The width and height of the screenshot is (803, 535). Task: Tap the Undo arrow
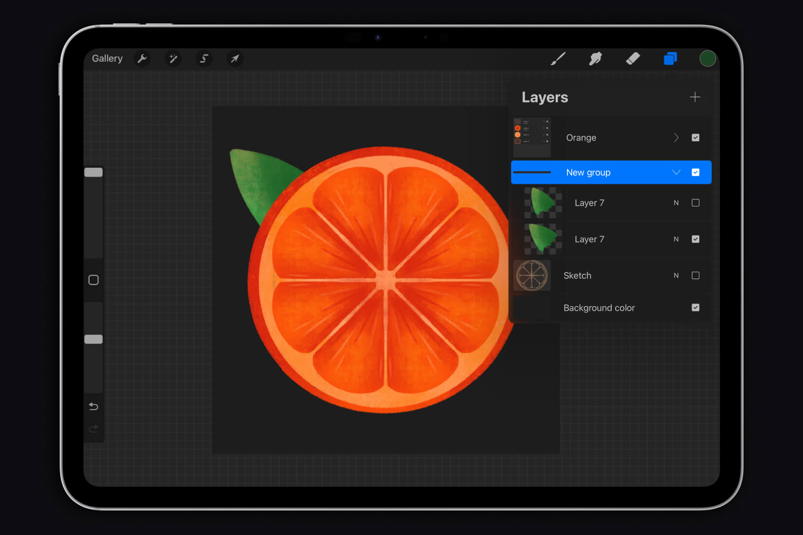(x=93, y=406)
